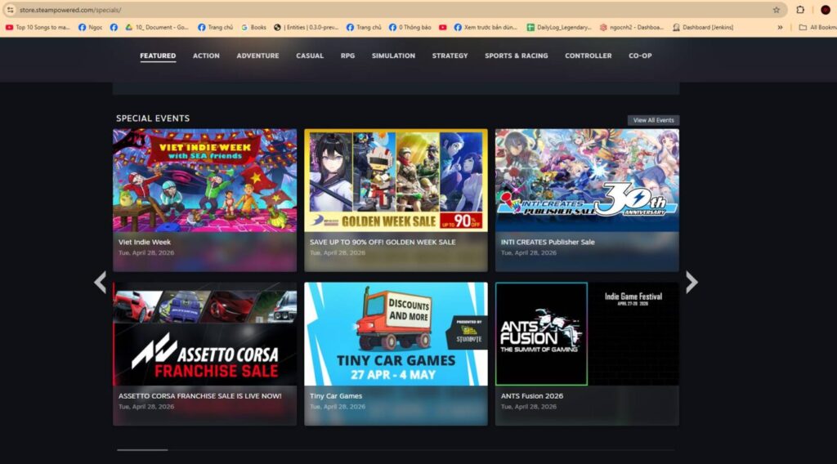
Task: Switch to the Sports & Racing tab
Action: [x=517, y=56]
